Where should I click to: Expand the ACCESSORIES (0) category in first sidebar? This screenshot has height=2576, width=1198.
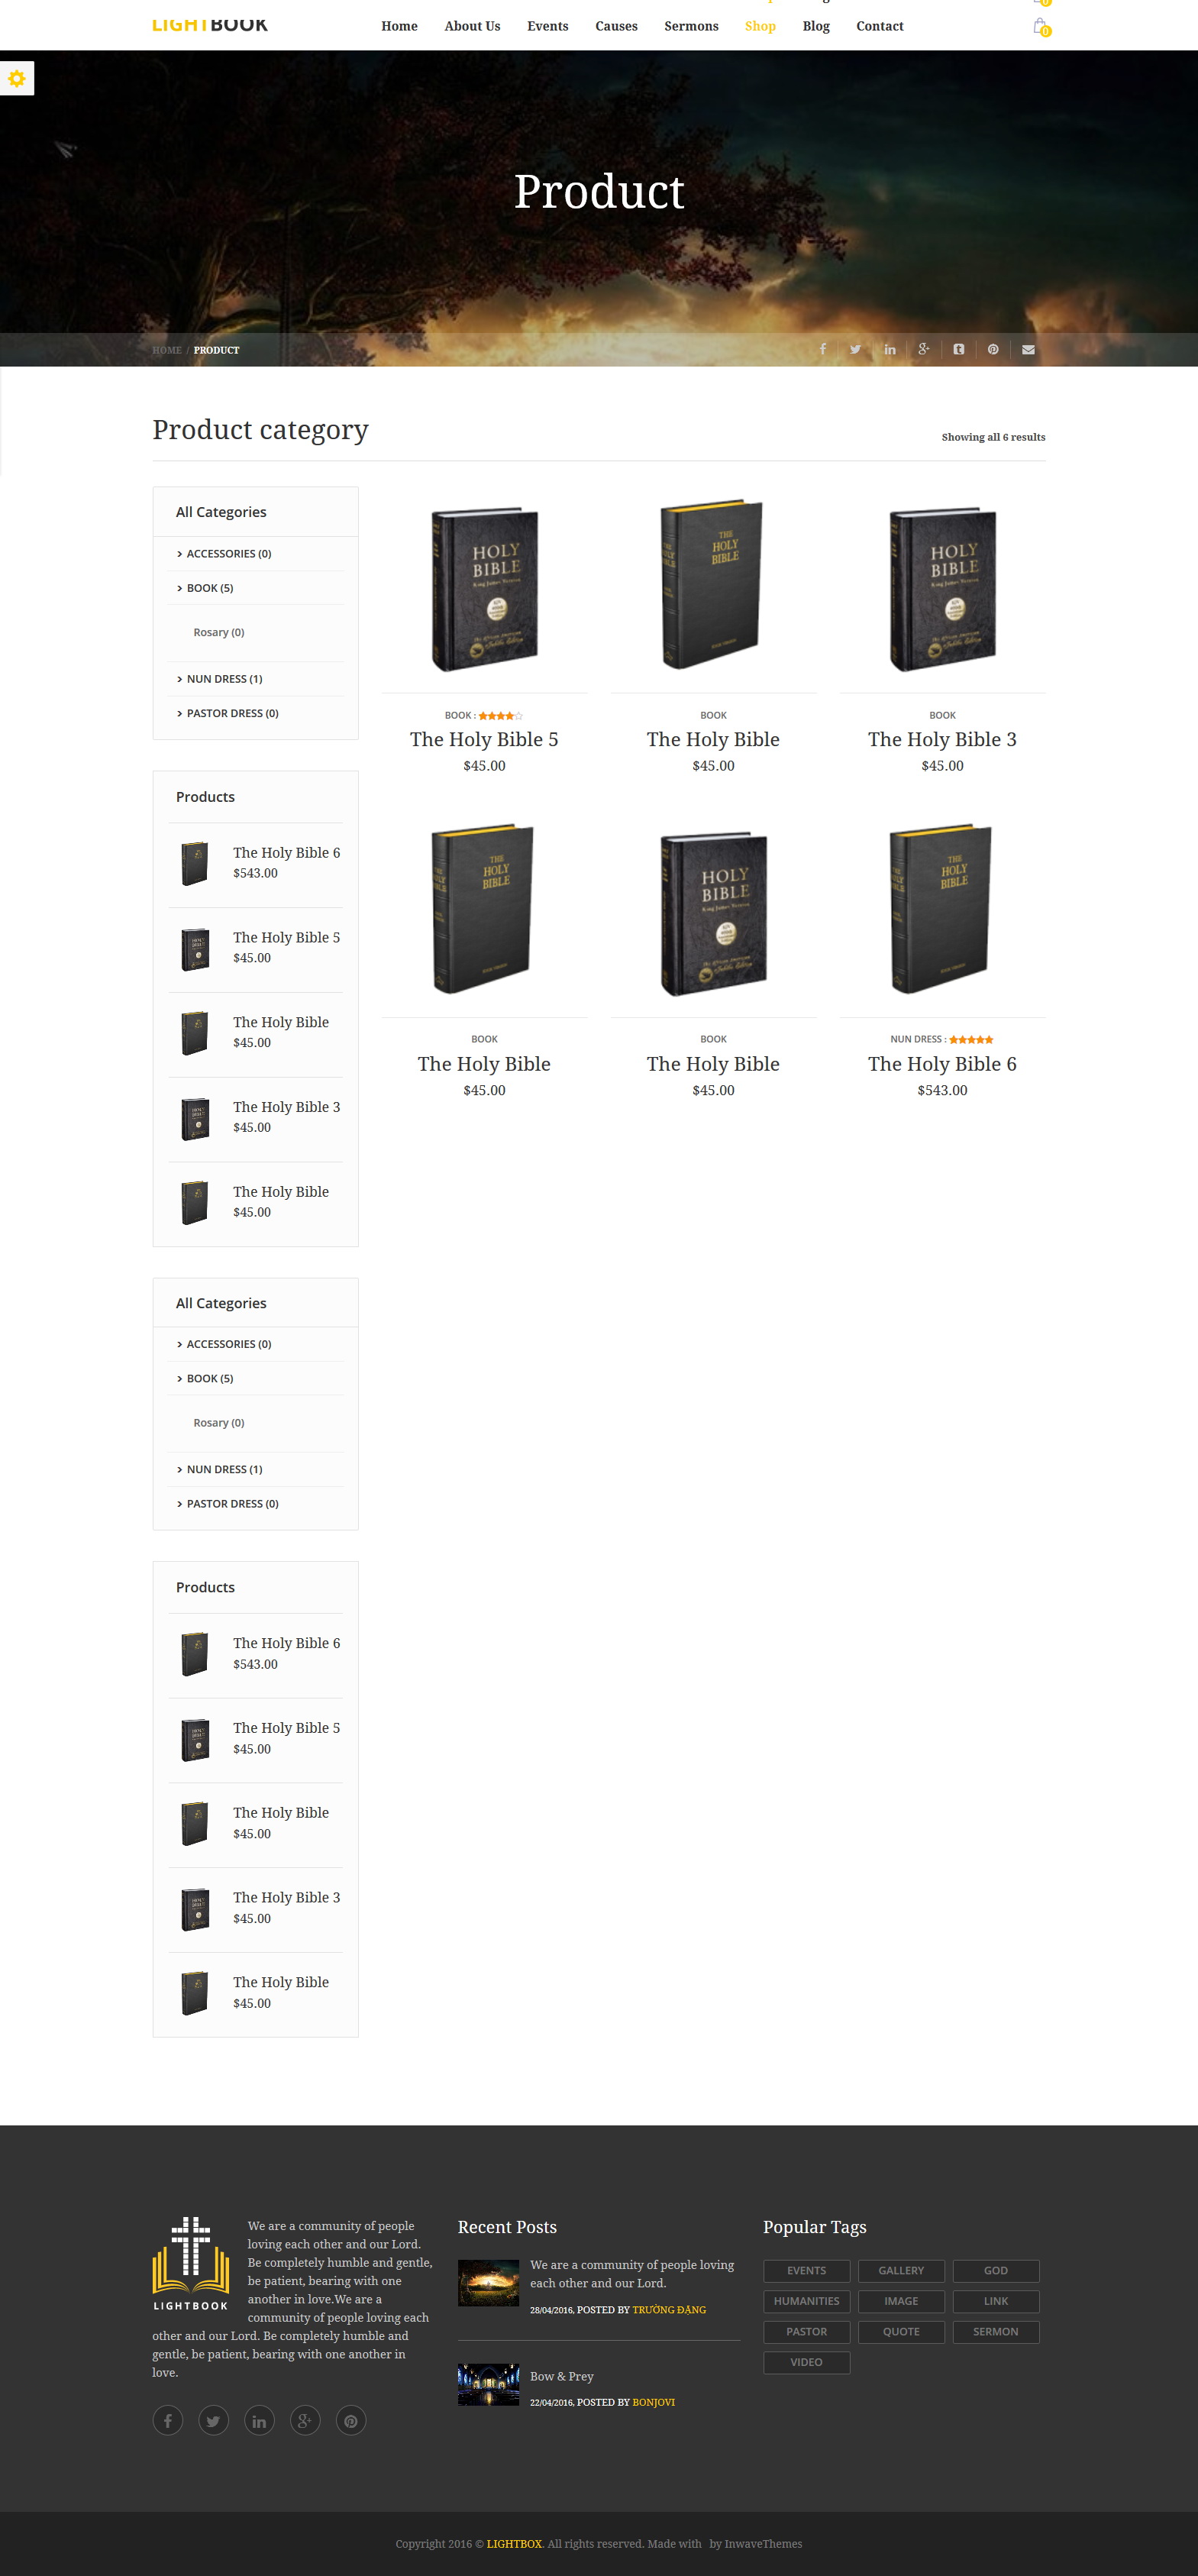[x=224, y=553]
